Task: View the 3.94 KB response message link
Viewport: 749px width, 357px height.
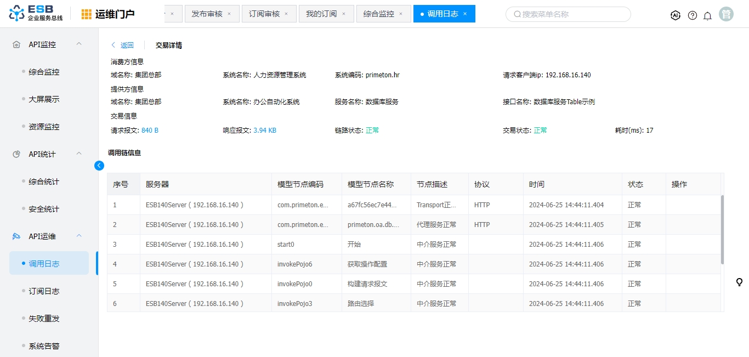Action: point(265,131)
